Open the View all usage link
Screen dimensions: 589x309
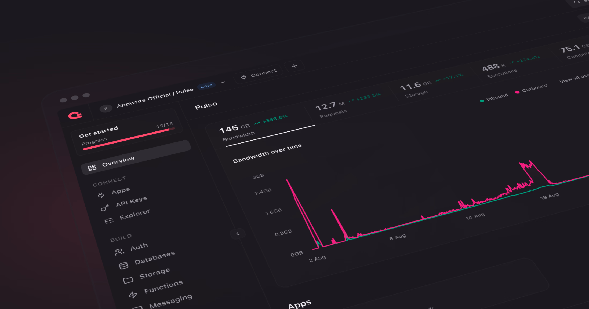coord(574,78)
